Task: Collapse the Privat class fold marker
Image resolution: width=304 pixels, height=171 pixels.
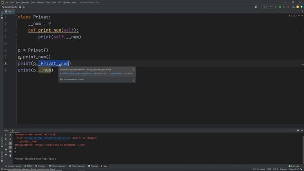Action: (16, 17)
